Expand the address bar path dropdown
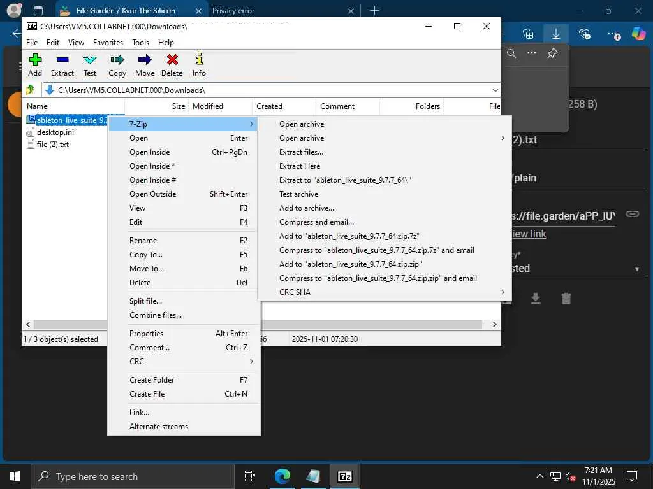This screenshot has width=653, height=489. (x=495, y=90)
